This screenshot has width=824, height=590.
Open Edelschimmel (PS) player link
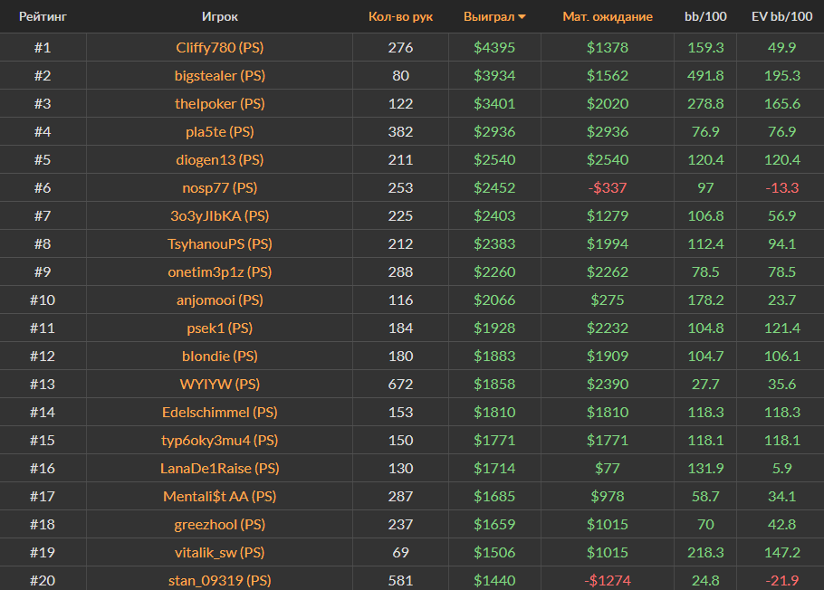(219, 413)
